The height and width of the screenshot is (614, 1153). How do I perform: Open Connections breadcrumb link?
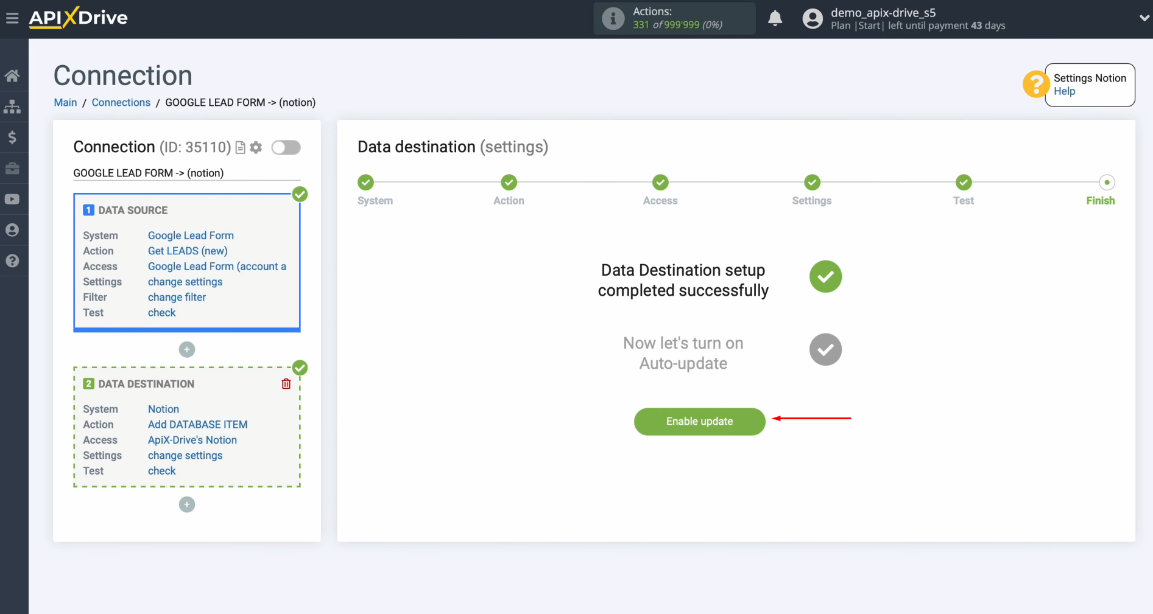[x=121, y=102]
